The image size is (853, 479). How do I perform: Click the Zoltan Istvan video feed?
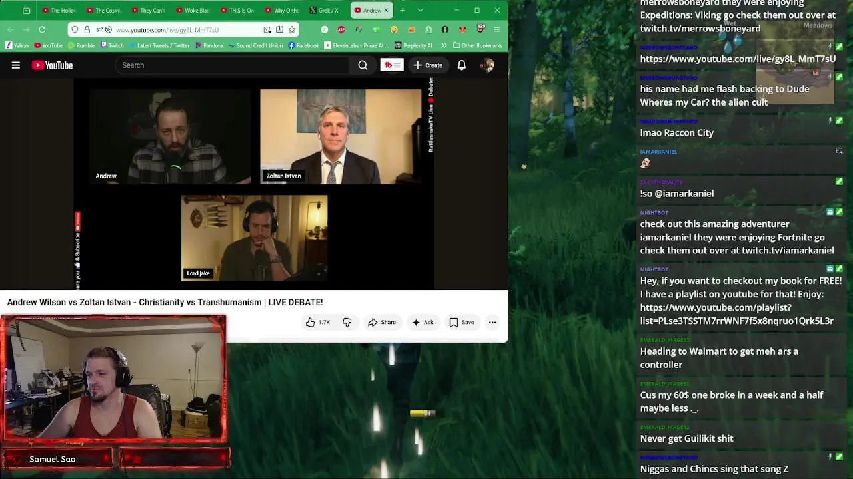tap(341, 136)
